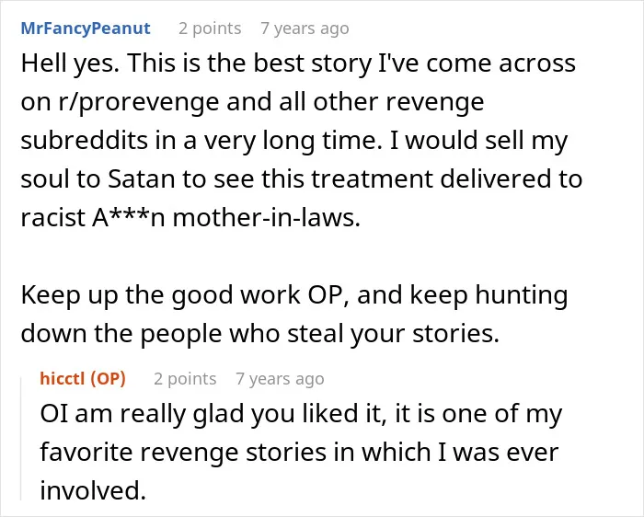The height and width of the screenshot is (517, 644).
Task: Click the (OP) tag beside hicctl
Action: (108, 378)
